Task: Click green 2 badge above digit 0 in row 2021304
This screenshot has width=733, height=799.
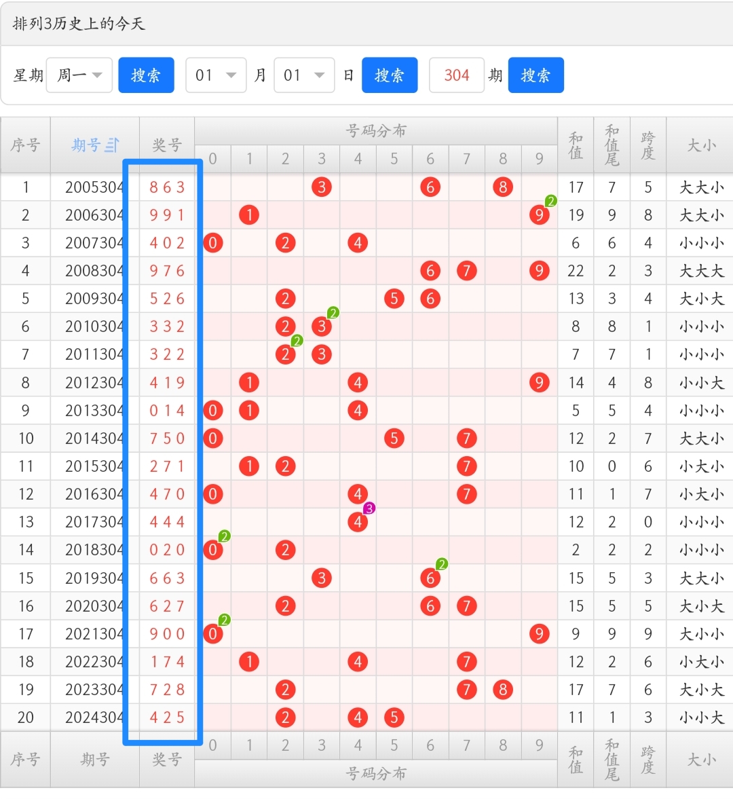Action: pos(224,619)
